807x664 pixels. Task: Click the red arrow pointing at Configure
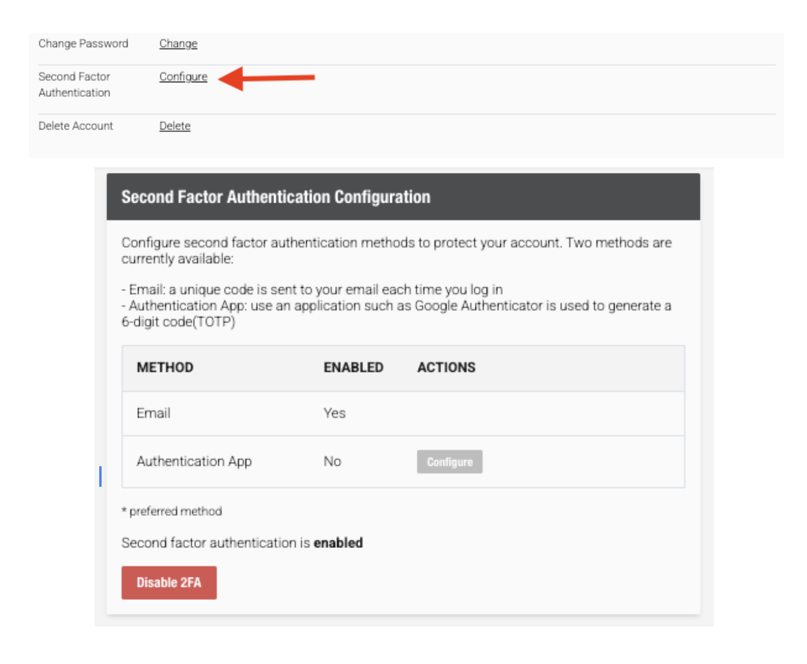click(x=266, y=79)
